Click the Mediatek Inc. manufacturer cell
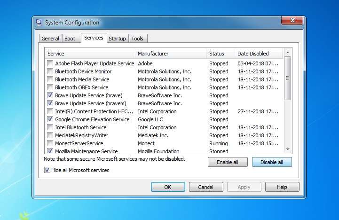The image size is (339, 220). click(153, 135)
